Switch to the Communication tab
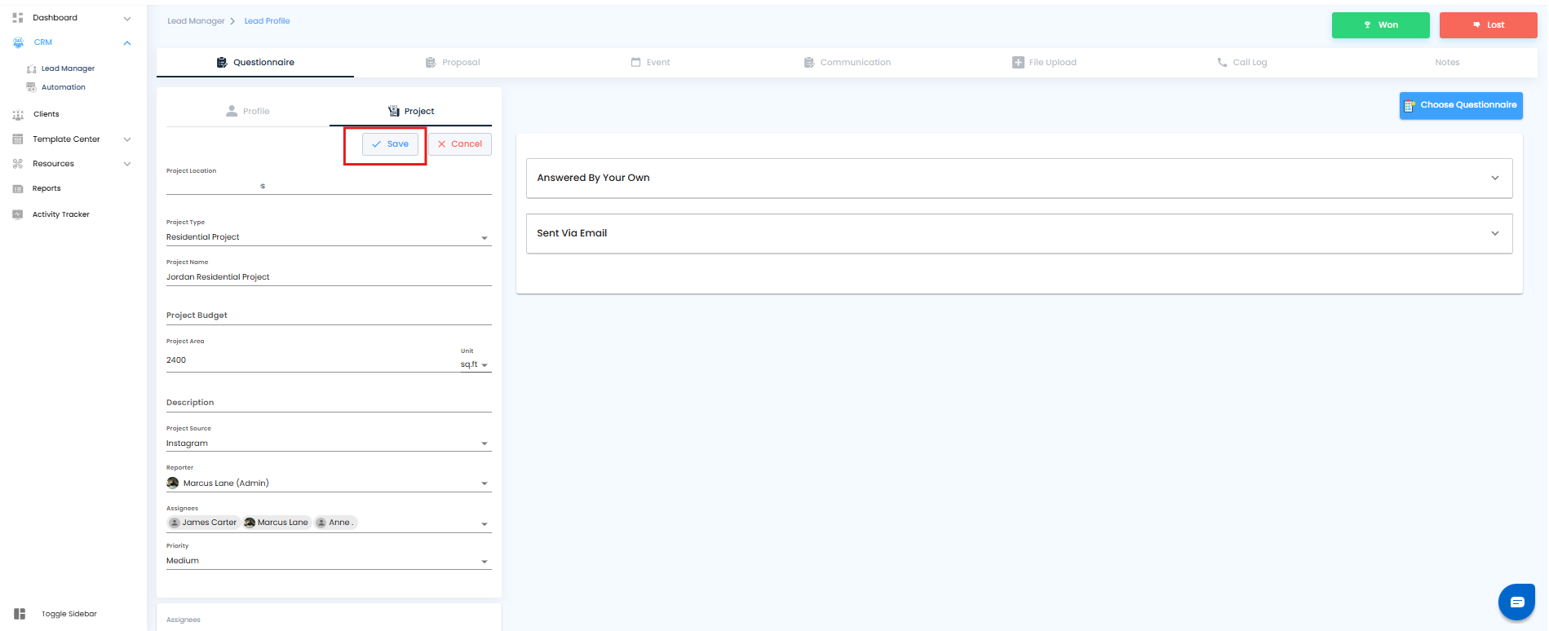The width and height of the screenshot is (1549, 631). pos(848,62)
